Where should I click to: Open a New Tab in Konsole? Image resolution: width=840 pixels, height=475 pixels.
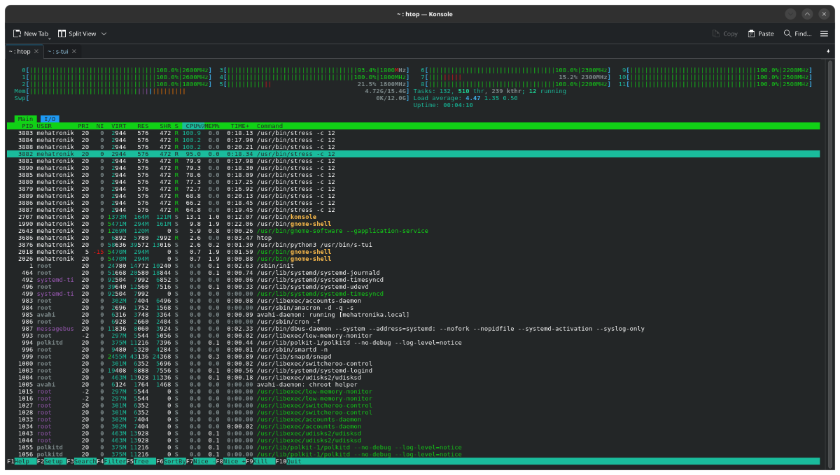(x=31, y=34)
